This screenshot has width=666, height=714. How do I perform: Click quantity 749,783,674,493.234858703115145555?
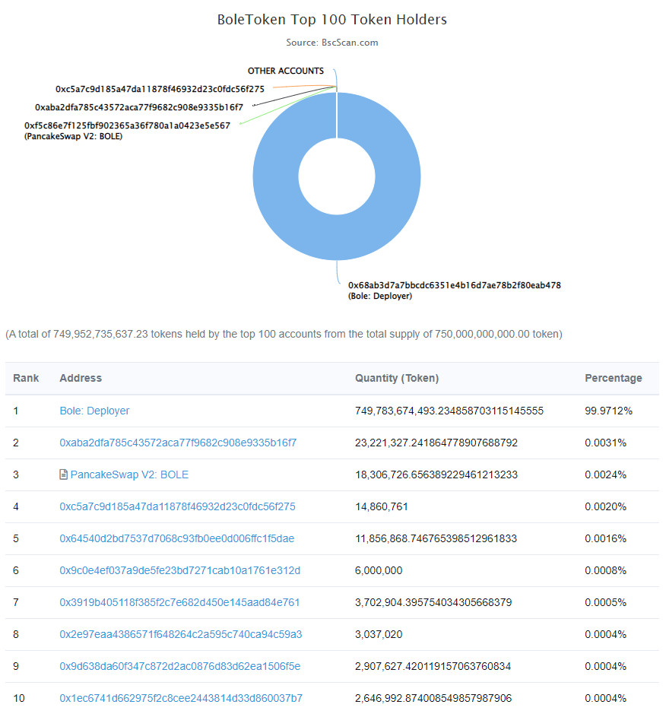449,411
